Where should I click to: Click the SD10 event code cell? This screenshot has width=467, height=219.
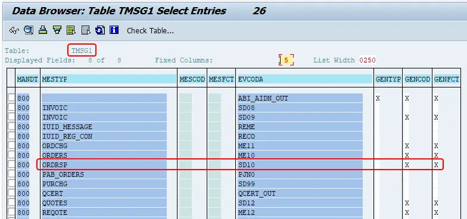pos(300,165)
